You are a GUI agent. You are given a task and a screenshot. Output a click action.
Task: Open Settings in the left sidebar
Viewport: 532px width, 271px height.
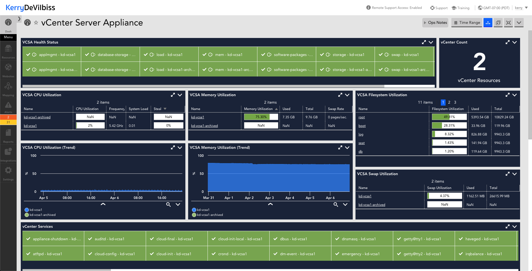[8, 173]
